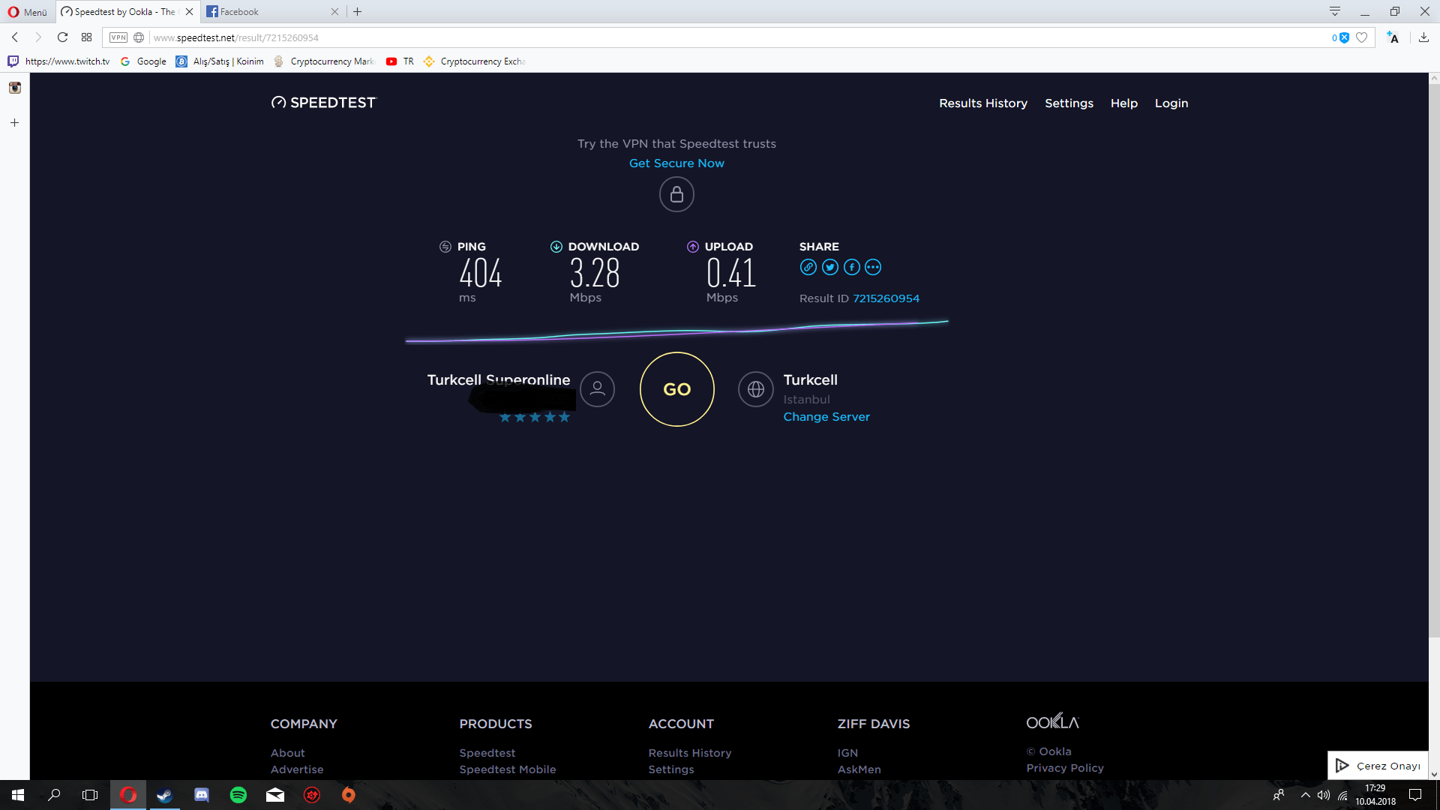Click the copy link share icon
This screenshot has width=1440, height=810.
[808, 267]
